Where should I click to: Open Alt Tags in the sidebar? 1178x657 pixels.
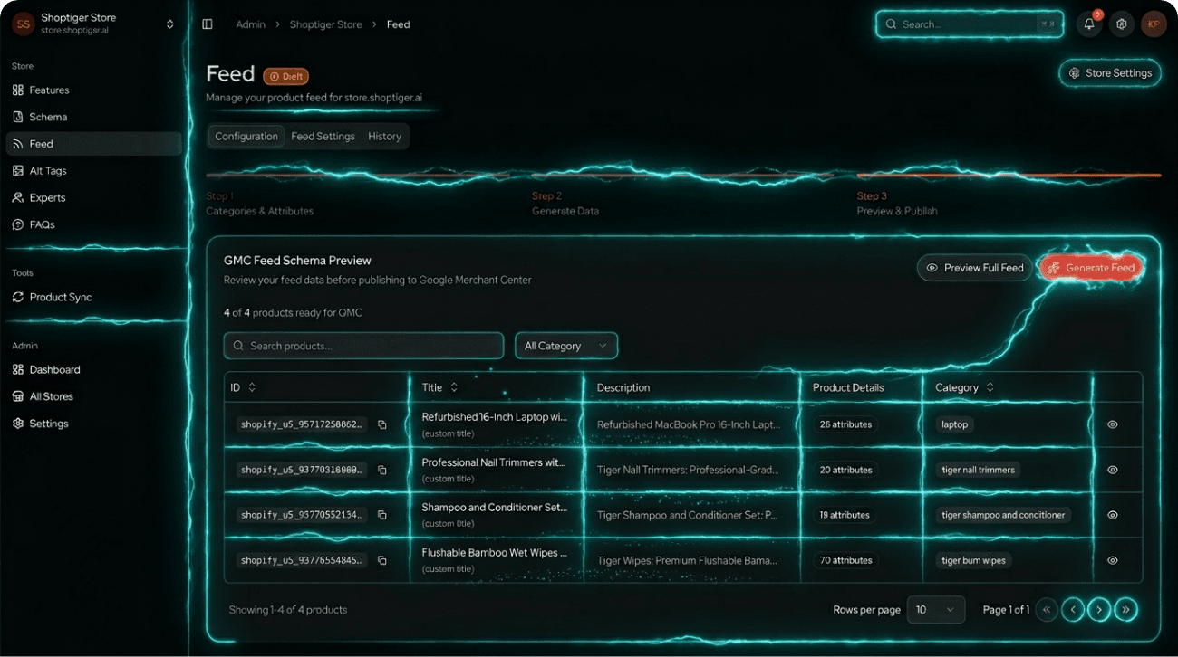point(93,171)
